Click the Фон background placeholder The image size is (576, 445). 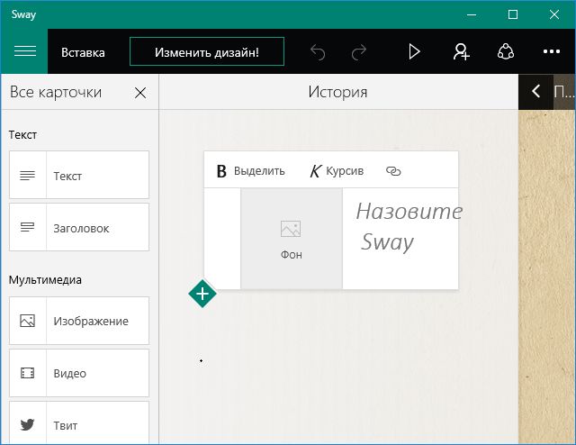[291, 239]
